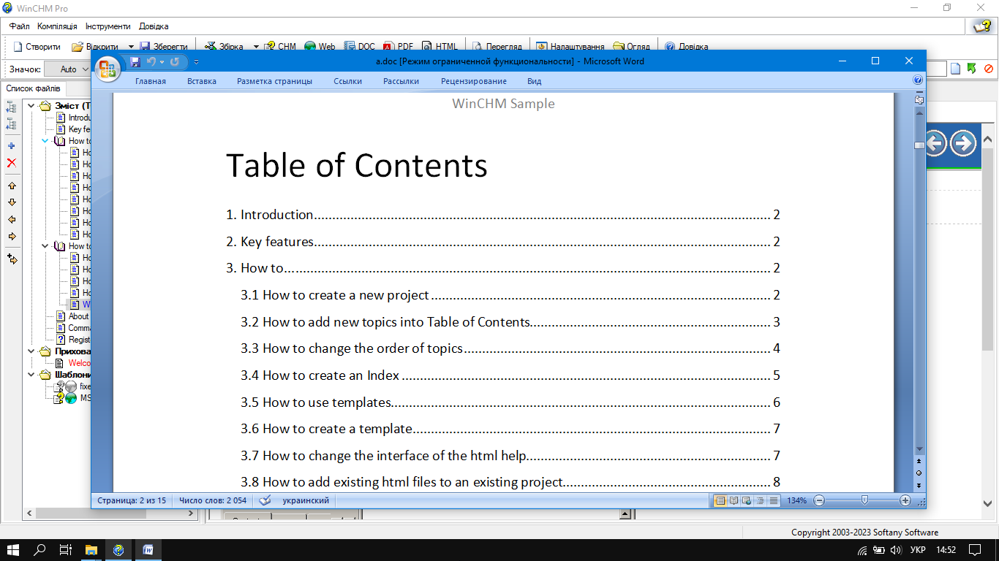Image resolution: width=999 pixels, height=561 pixels.
Task: Select the About tree item
Action: point(78,316)
